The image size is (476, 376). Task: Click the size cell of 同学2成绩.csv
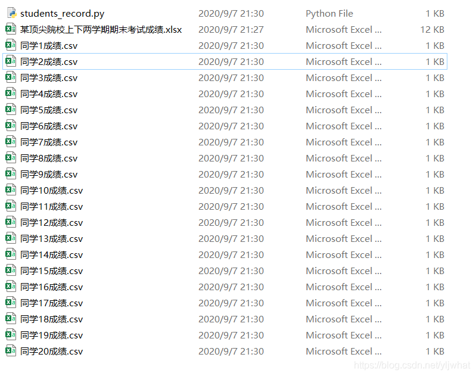(x=435, y=62)
